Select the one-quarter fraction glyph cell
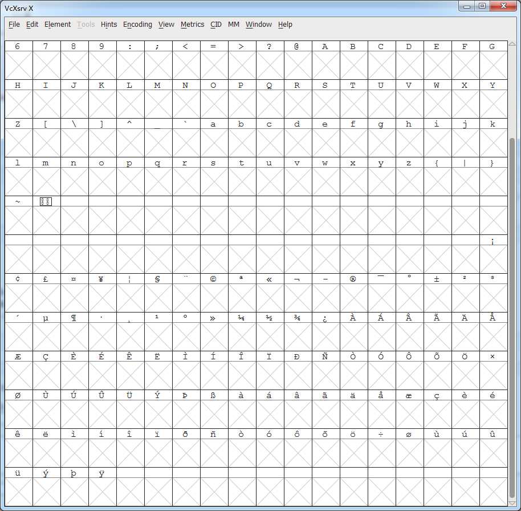Viewport: 521px width, 511px height. pos(242,332)
